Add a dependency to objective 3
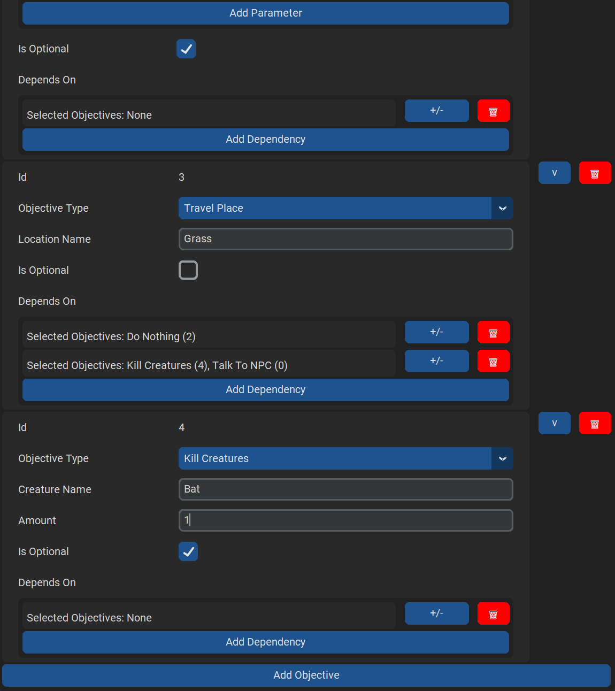Image resolution: width=615 pixels, height=691 pixels. [265, 389]
